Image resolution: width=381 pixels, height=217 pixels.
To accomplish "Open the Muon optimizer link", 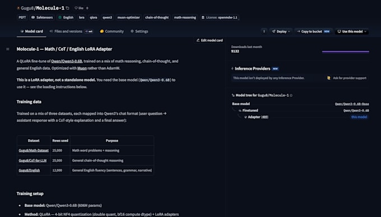I will pos(82,68).
